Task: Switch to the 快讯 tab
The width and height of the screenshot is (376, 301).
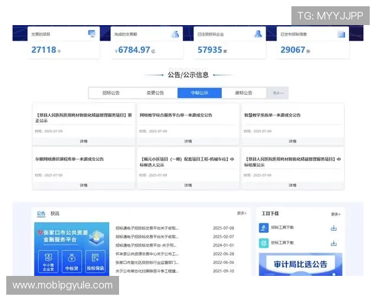Action: (55, 213)
